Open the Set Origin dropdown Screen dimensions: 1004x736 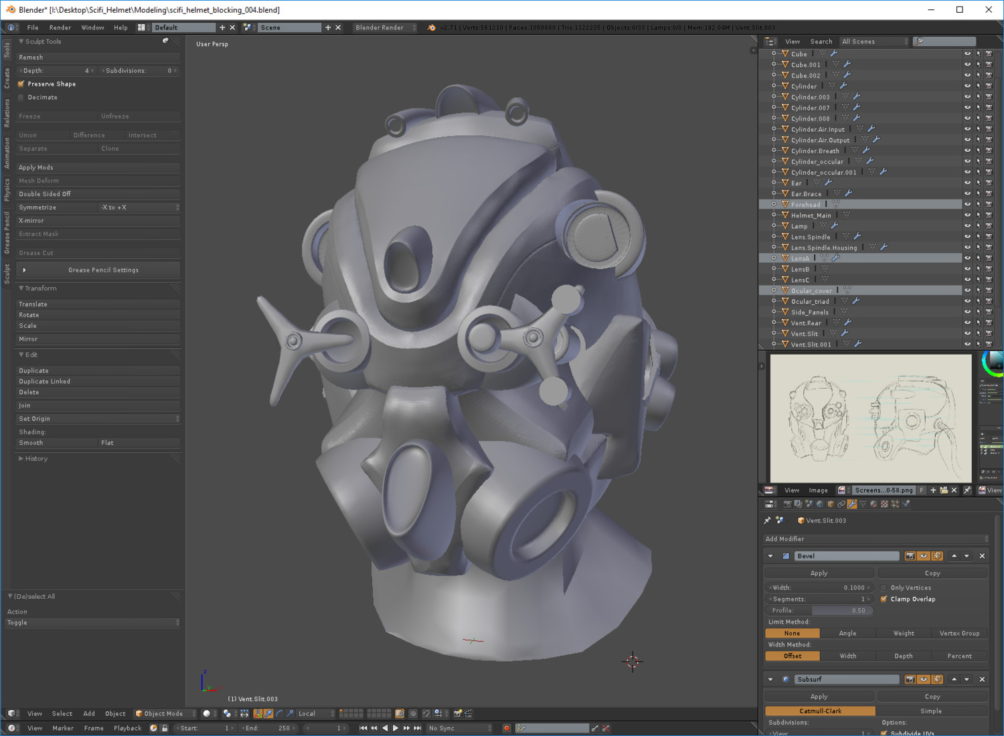coord(98,419)
